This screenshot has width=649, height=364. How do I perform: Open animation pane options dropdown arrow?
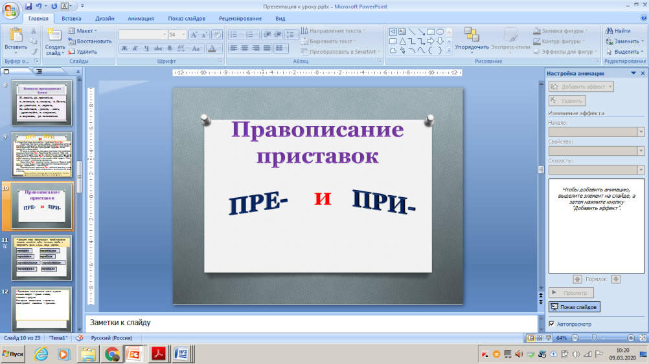click(633, 73)
